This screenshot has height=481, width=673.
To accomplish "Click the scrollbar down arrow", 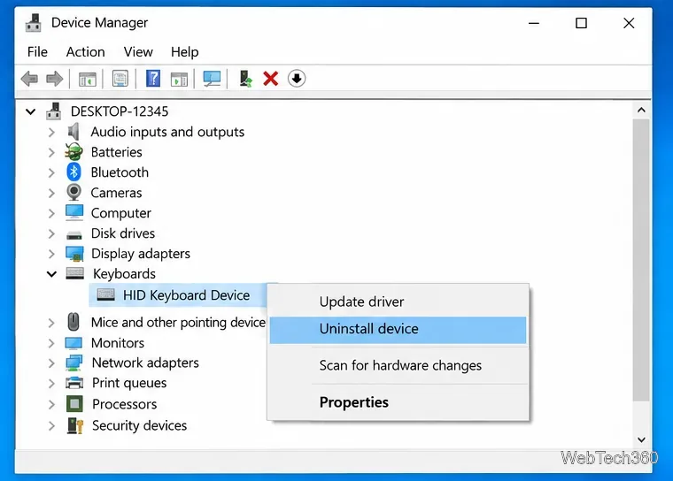I will click(x=641, y=439).
